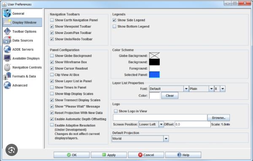Toggle Show Cursor Readout checkbox
The width and height of the screenshot is (253, 161).
52,68
